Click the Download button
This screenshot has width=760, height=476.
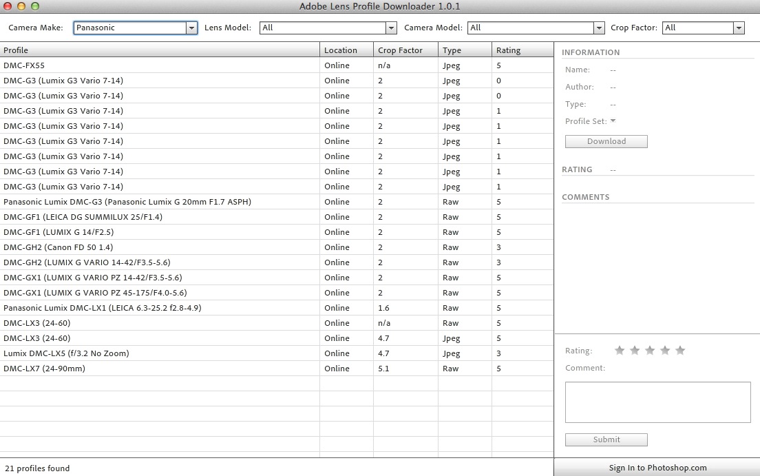[606, 141]
